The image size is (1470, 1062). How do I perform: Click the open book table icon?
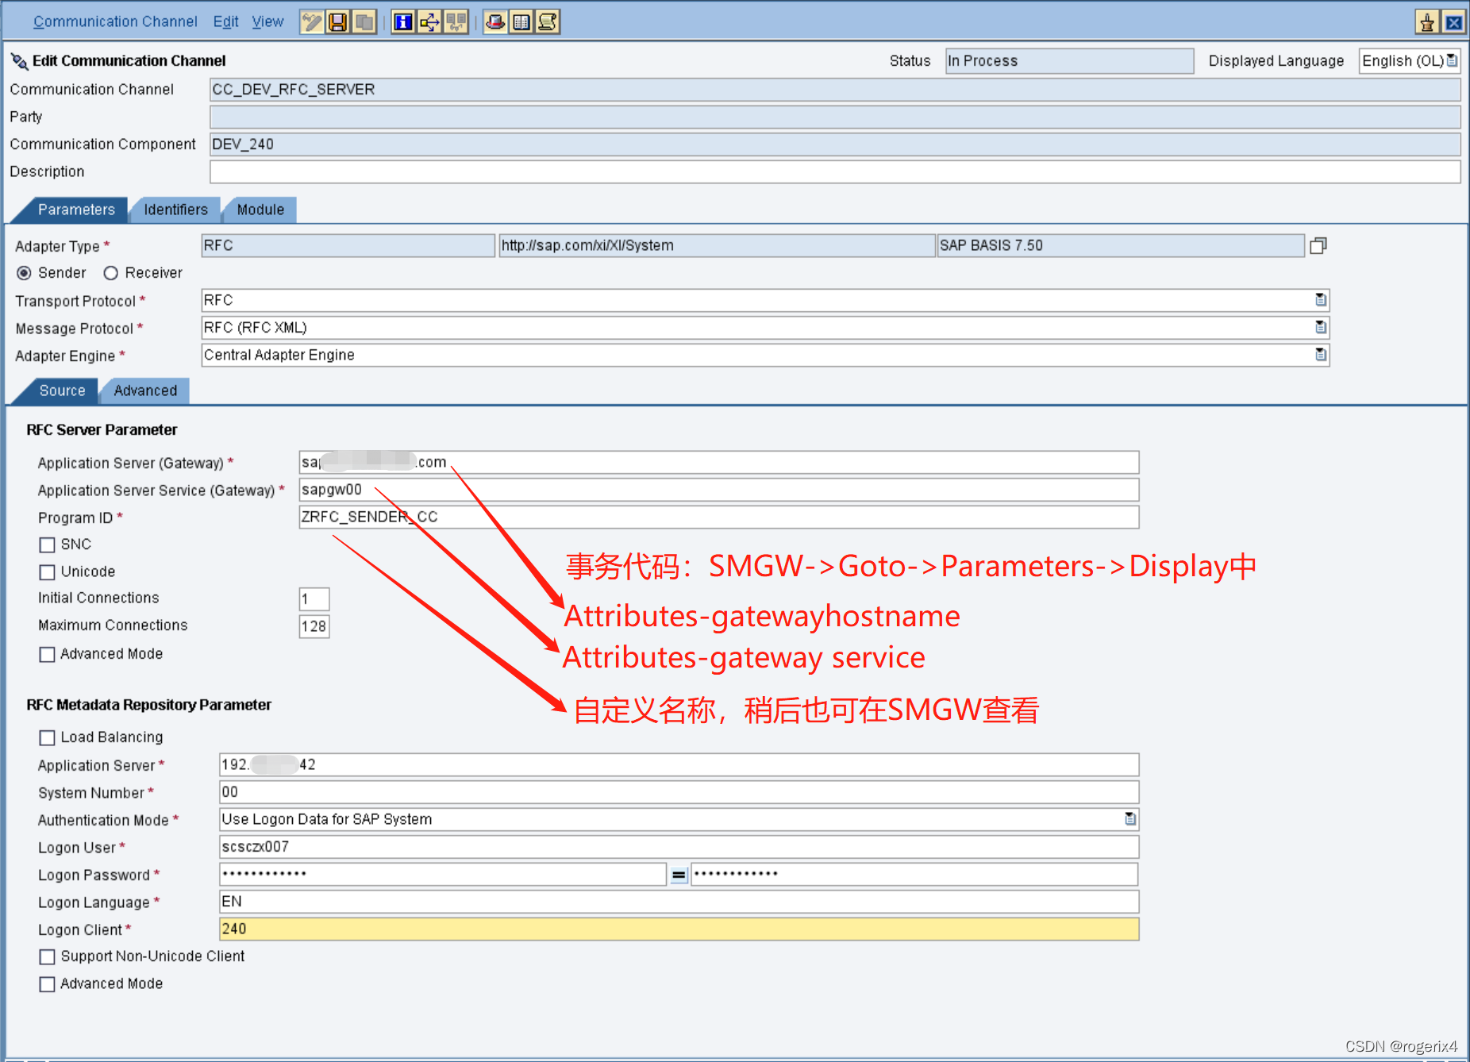coord(521,22)
